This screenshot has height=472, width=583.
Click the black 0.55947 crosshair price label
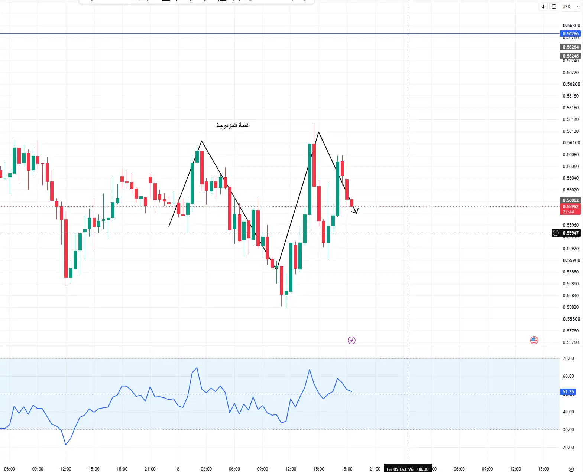(x=570, y=233)
